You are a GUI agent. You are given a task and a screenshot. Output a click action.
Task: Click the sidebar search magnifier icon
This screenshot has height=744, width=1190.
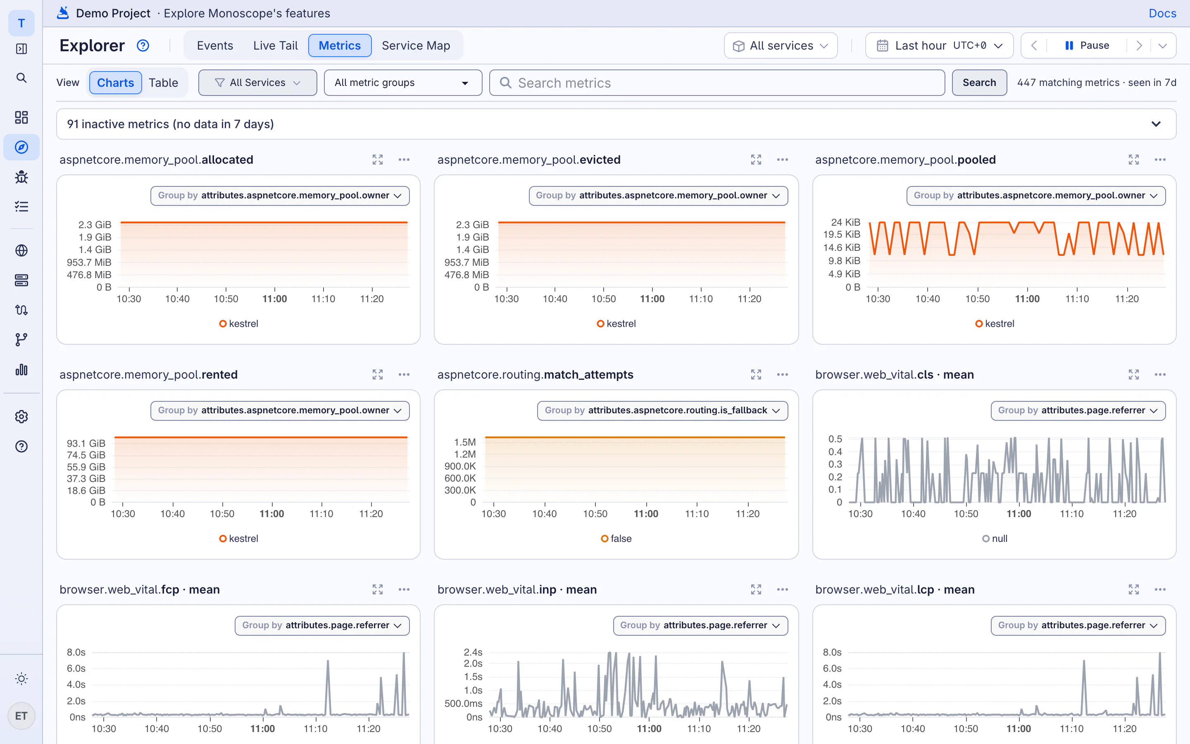click(21, 78)
